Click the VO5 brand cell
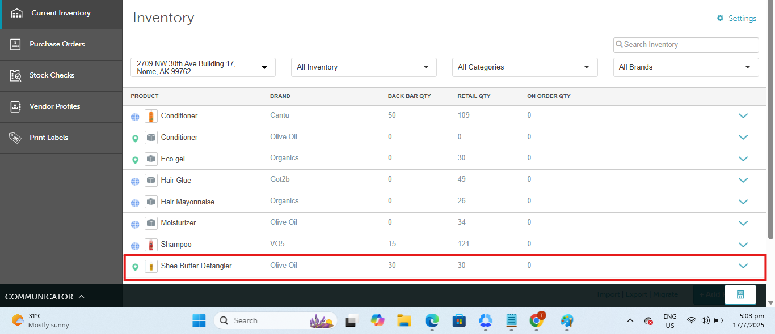Screen dimensions: 775x334 coord(277,244)
